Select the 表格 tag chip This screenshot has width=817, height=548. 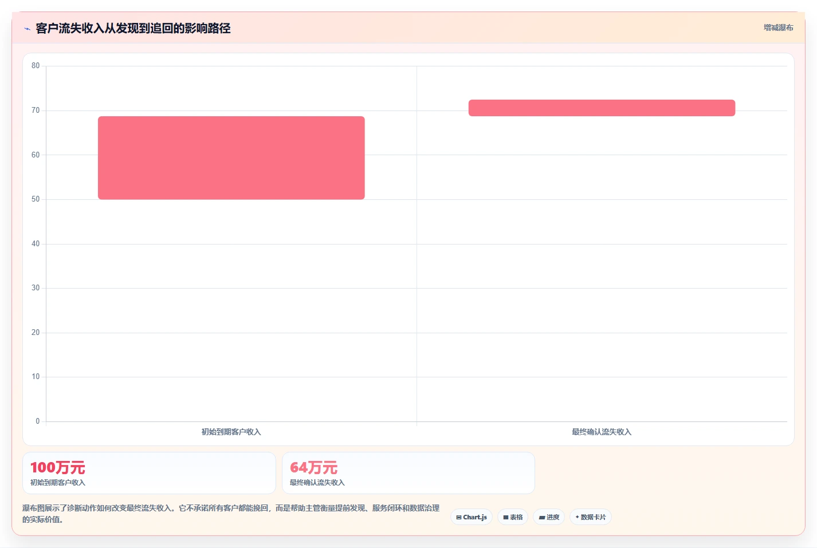[513, 517]
